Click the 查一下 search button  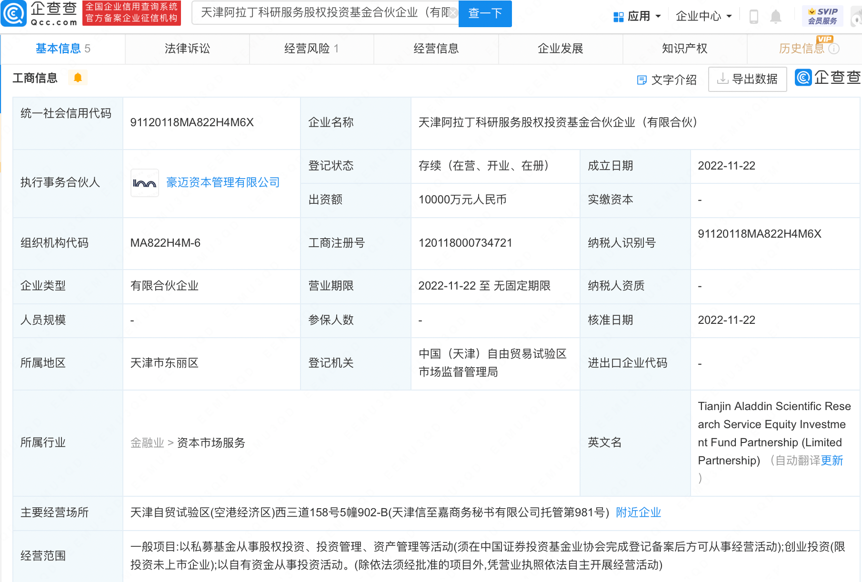tap(485, 13)
